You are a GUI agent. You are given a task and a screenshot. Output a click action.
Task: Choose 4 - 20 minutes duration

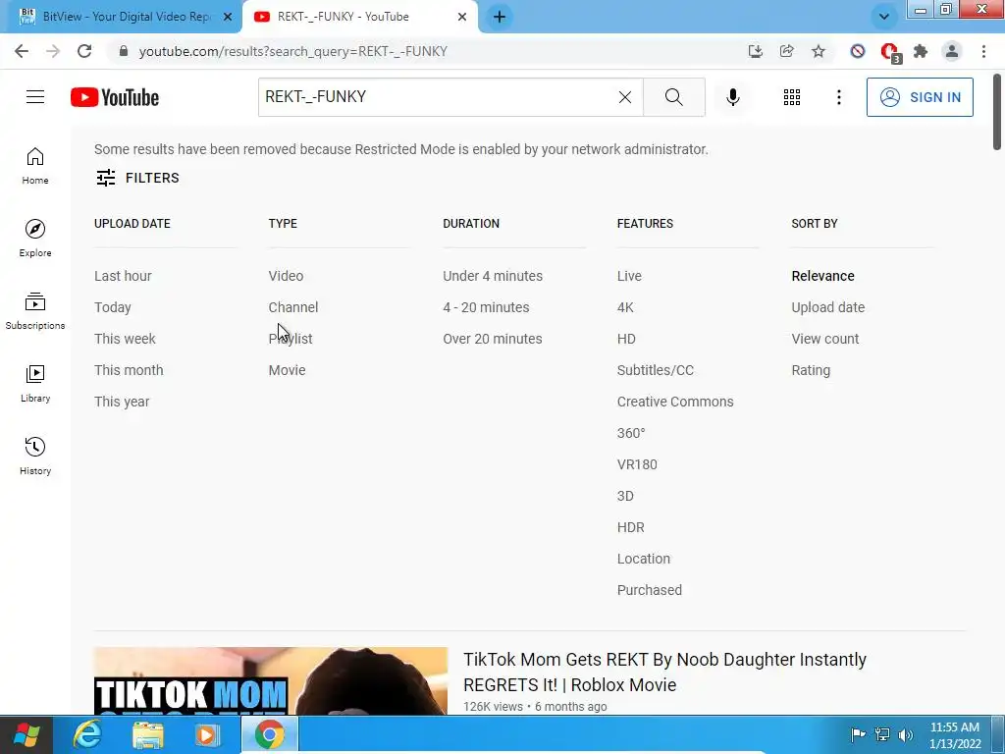point(486,307)
